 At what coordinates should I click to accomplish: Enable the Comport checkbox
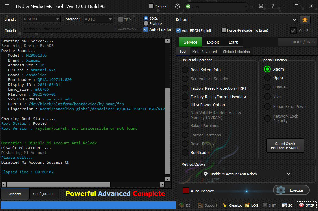(151, 6)
